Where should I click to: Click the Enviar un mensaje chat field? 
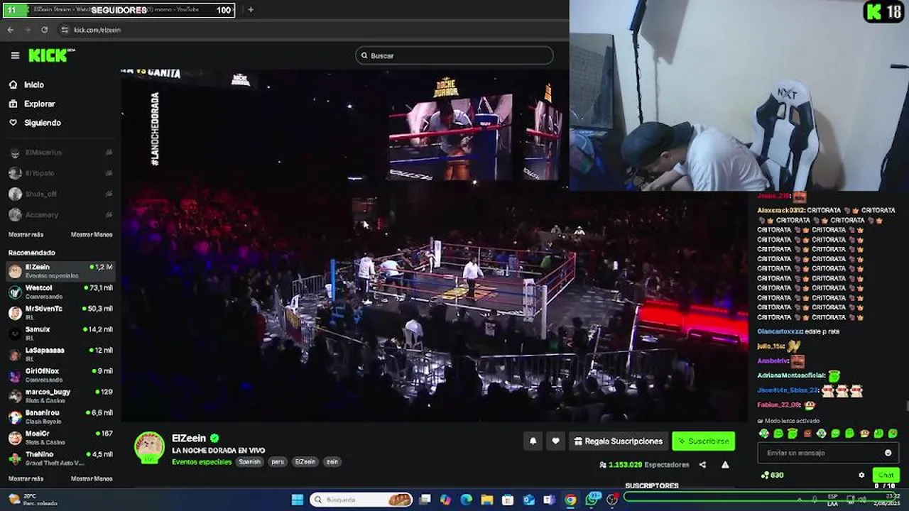pyautogui.click(x=827, y=453)
